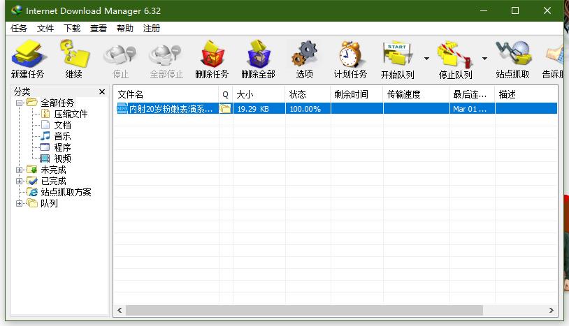Viewport: 569px width, 326px height.
Task: Close the 分类 categories panel
Action: click(102, 91)
